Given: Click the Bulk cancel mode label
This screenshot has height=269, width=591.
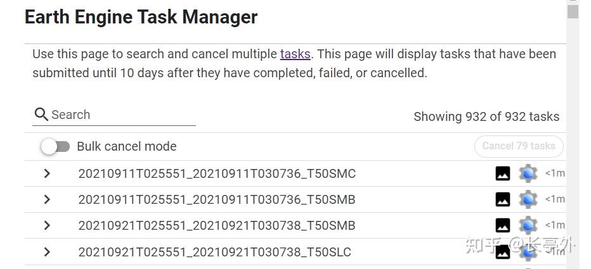Looking at the screenshot, I should pyautogui.click(x=127, y=146).
